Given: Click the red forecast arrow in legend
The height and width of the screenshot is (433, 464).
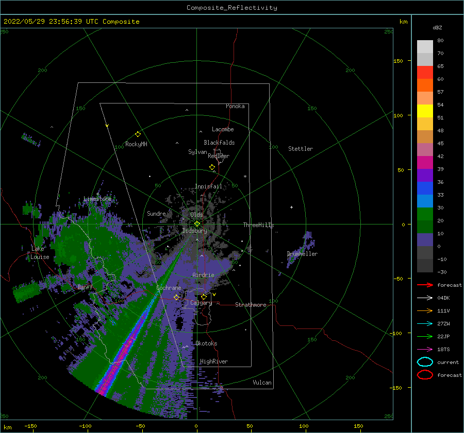Looking at the screenshot, I should pos(425,285).
